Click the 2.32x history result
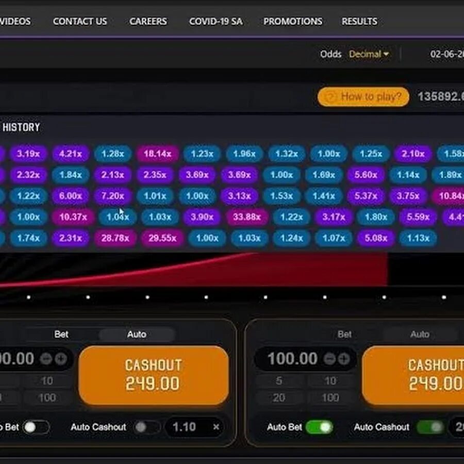Viewport: 464px width, 464px height. (x=28, y=175)
